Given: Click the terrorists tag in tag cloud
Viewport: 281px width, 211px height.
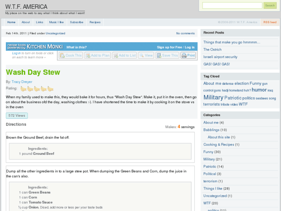Looking at the screenshot, I should [x=211, y=104].
